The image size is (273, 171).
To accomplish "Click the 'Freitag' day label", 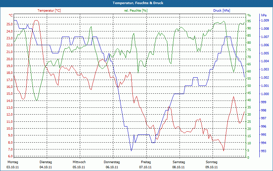I will click(146, 162).
